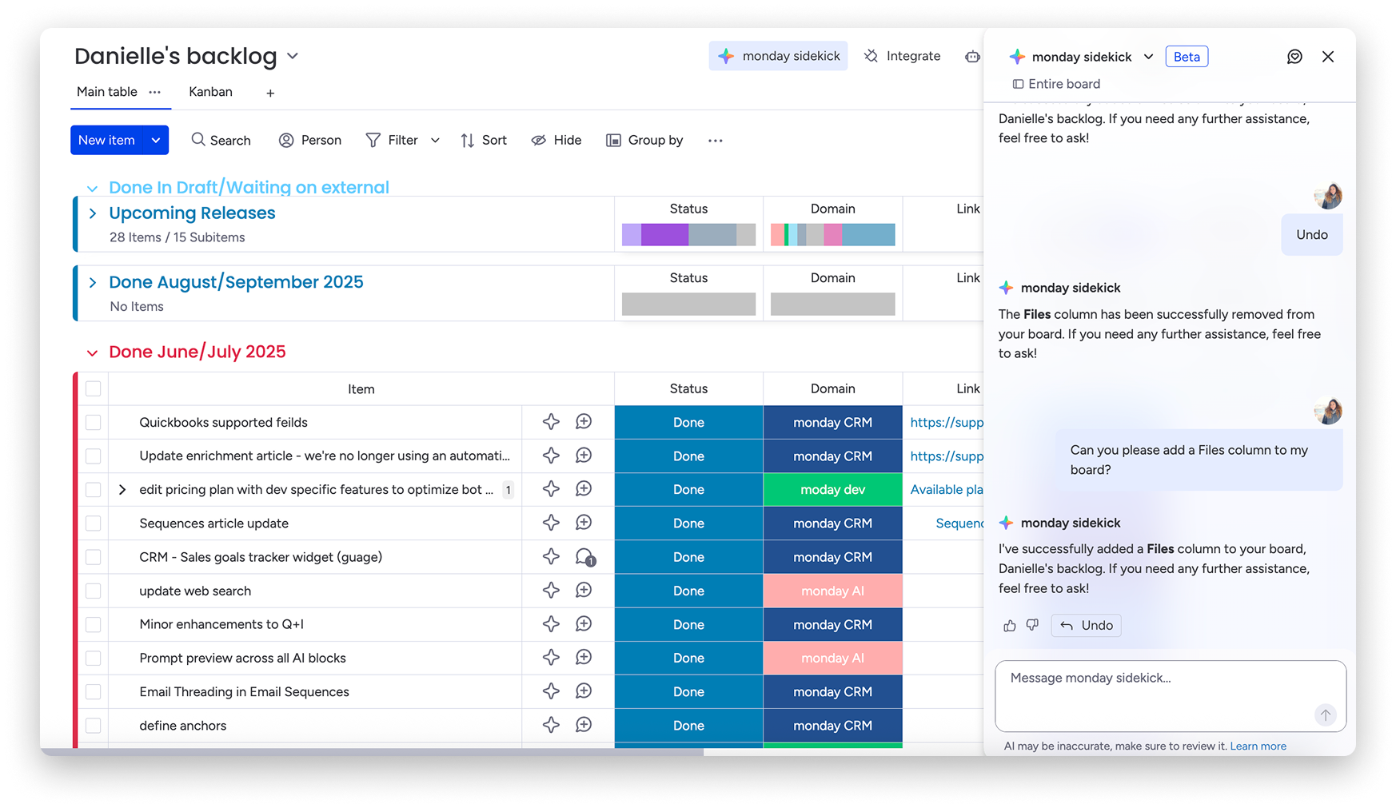Click AI star for Email Threading row
The height and width of the screenshot is (808, 1396).
click(x=551, y=691)
